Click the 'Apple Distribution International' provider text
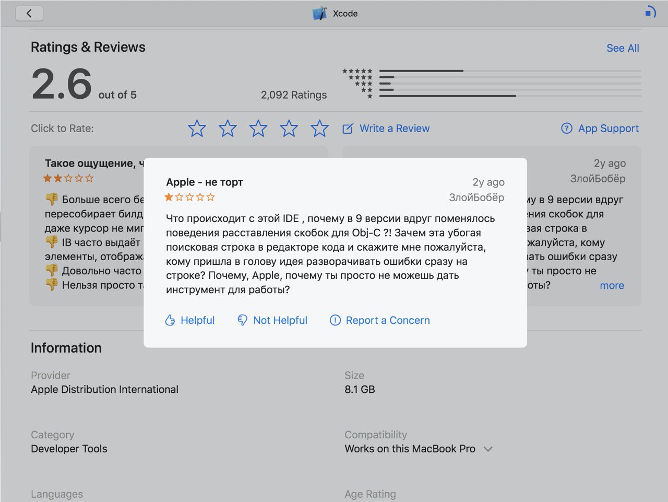This screenshot has width=668, height=502. coord(104,389)
